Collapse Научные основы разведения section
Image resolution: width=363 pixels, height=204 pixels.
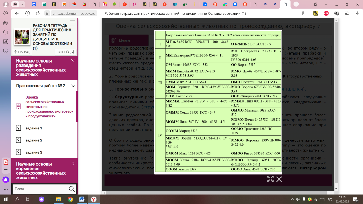click(x=73, y=61)
